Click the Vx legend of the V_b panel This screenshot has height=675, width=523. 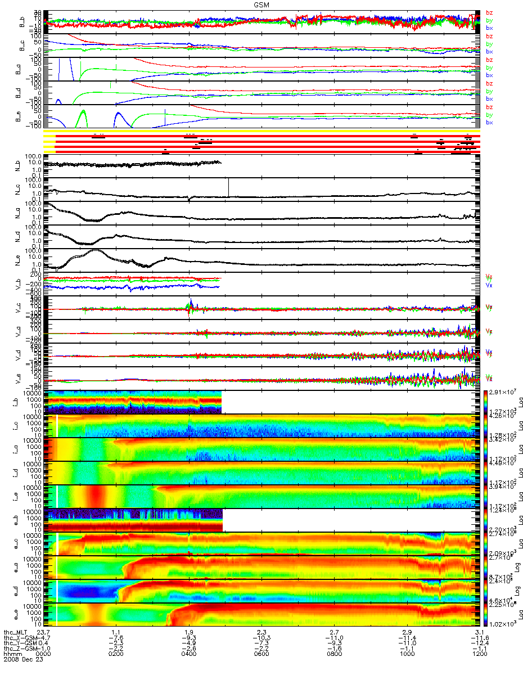point(489,285)
